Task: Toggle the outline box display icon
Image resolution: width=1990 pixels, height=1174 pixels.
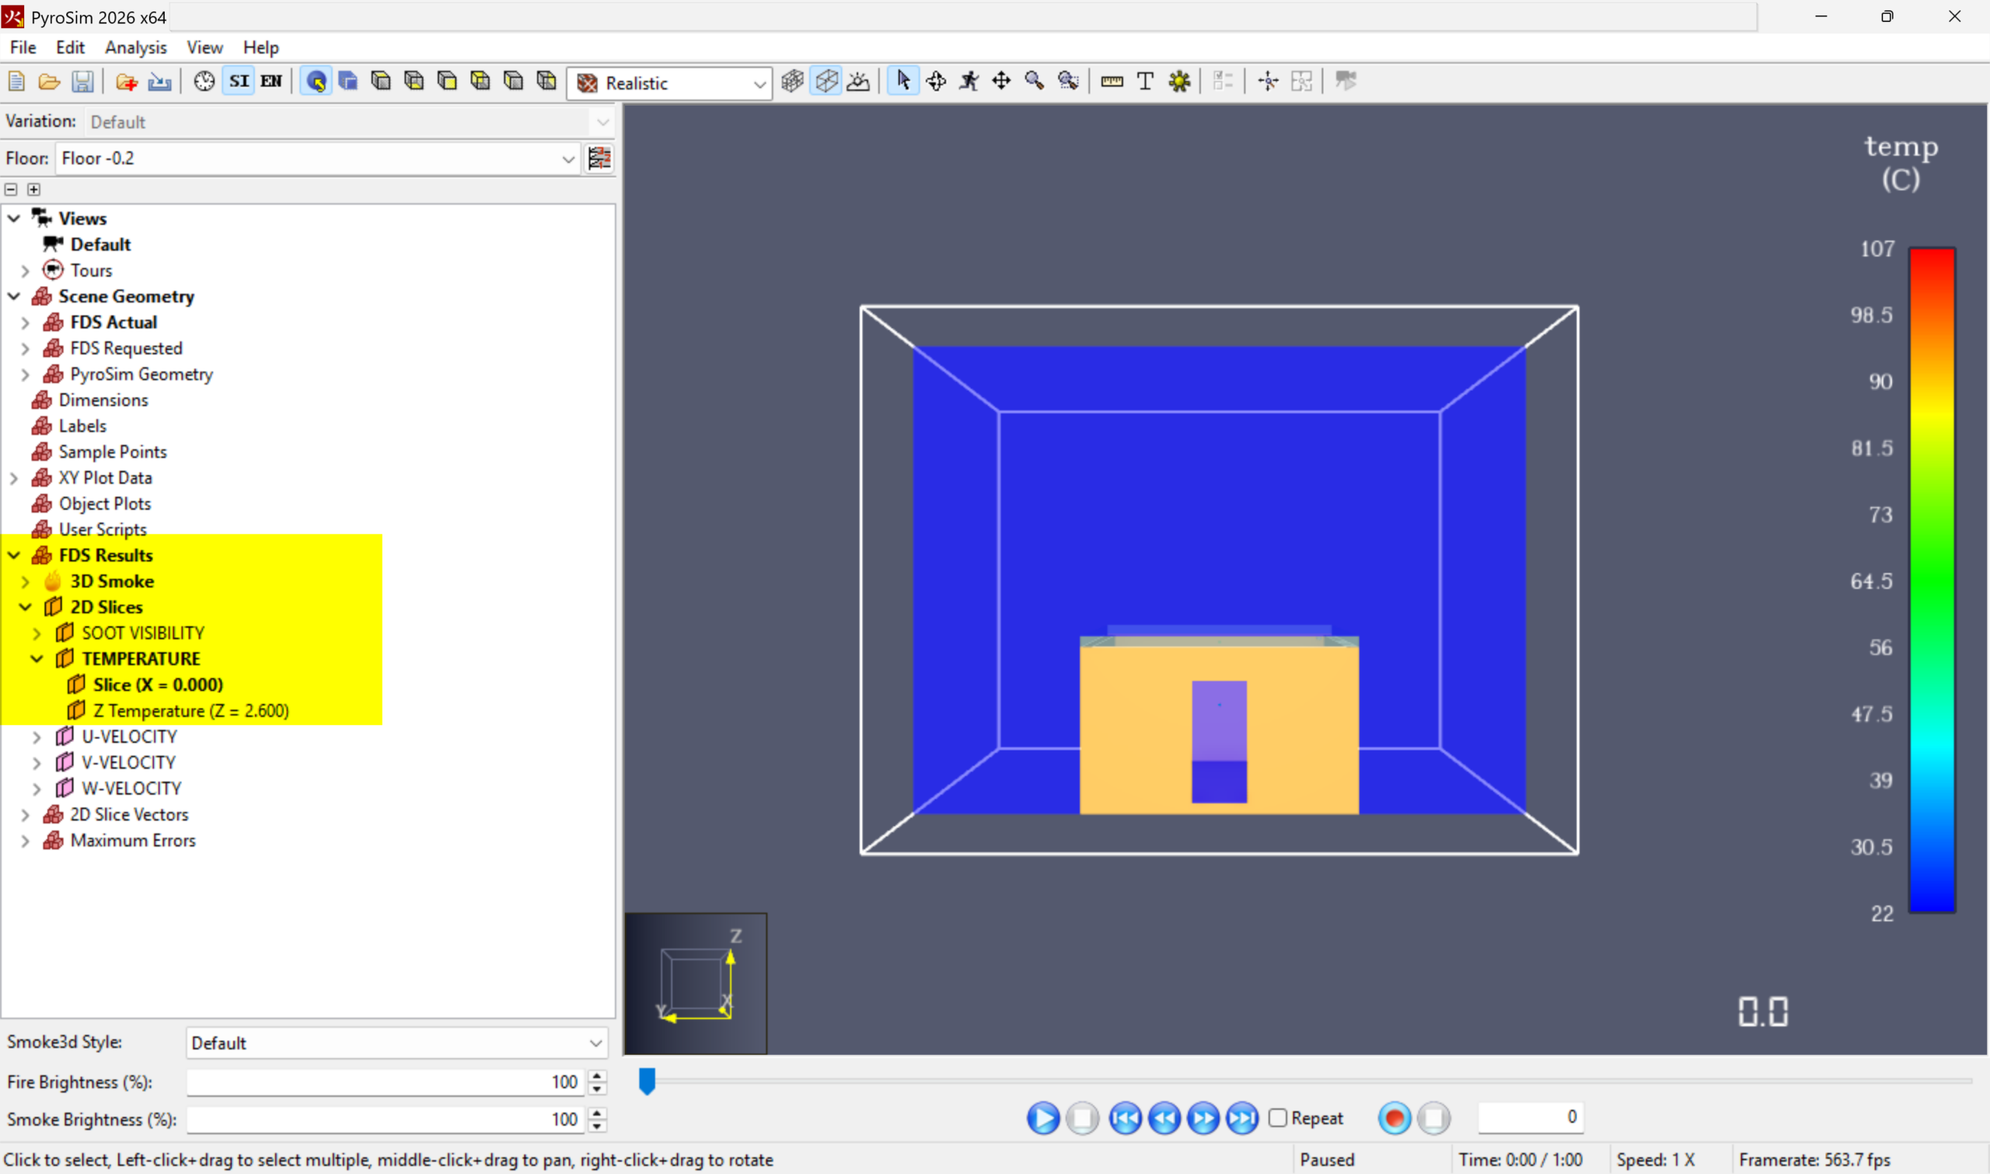Action: (826, 82)
